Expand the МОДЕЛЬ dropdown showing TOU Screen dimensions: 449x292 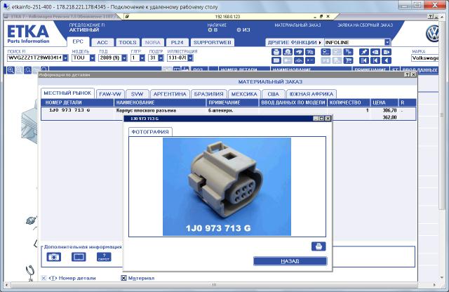click(x=92, y=58)
